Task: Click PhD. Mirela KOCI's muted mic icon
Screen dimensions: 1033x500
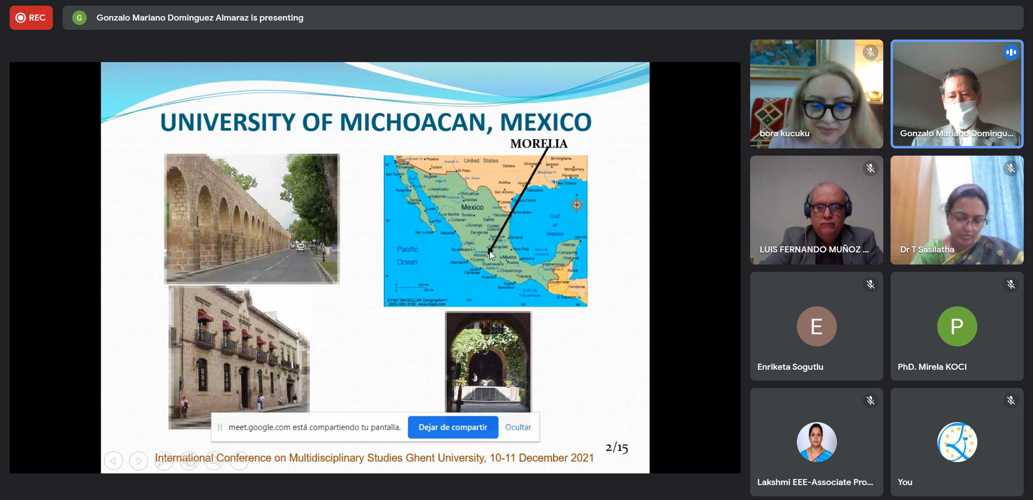Action: pos(1011,285)
